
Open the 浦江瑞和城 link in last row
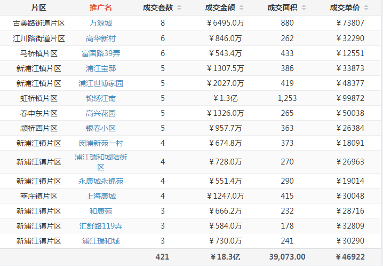(x=101, y=241)
